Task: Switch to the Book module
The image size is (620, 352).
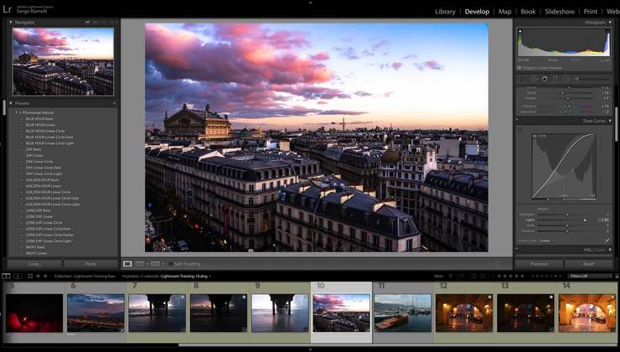Action: click(x=528, y=12)
